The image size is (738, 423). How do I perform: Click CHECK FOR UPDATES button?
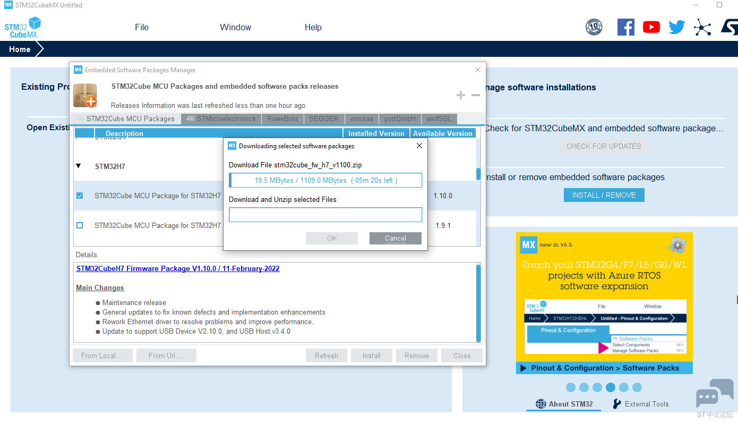(604, 146)
